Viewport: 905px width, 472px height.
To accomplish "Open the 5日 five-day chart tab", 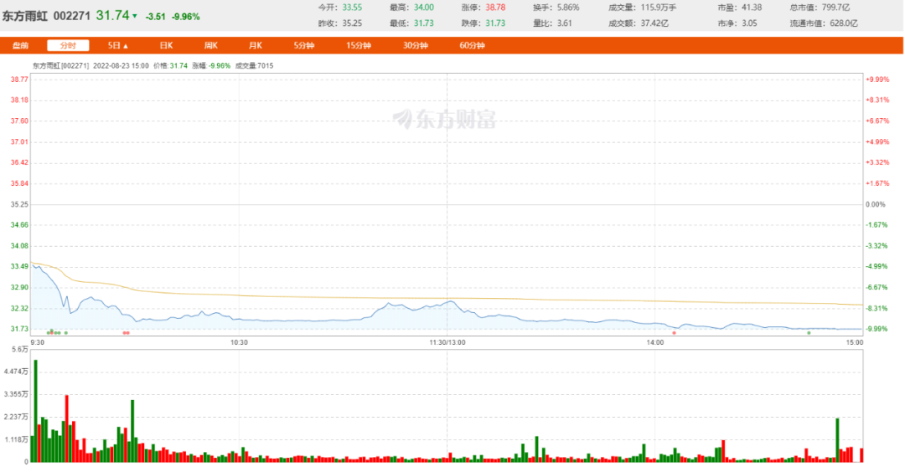I will coord(114,45).
